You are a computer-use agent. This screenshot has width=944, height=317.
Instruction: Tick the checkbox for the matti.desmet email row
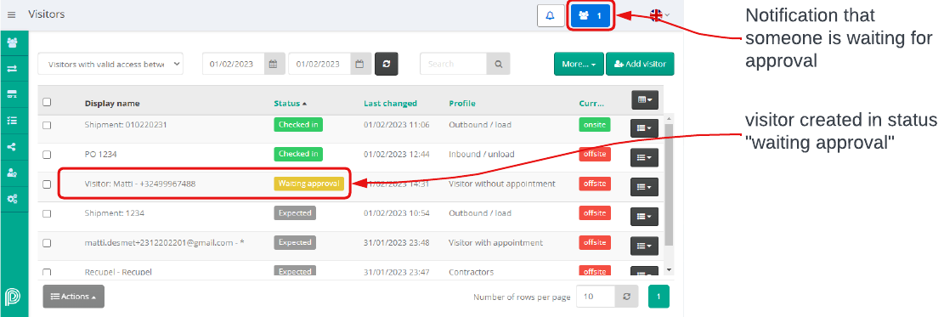click(x=47, y=243)
